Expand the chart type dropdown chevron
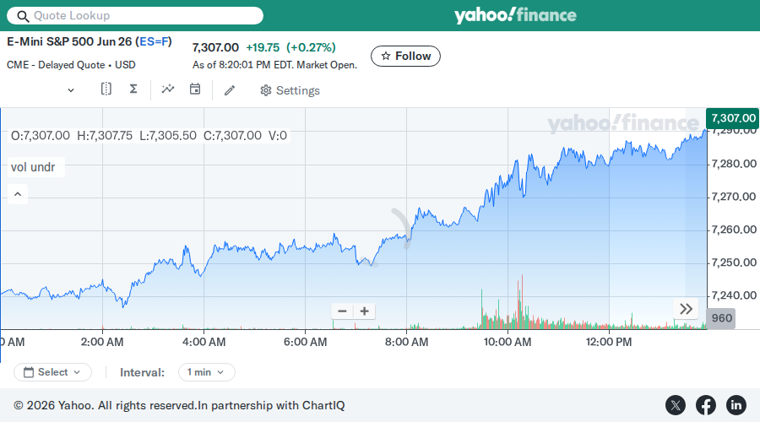Screen dimensions: 760x422 click(71, 90)
